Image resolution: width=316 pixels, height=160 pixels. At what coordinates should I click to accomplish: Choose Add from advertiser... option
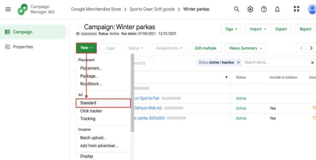pos(99,146)
